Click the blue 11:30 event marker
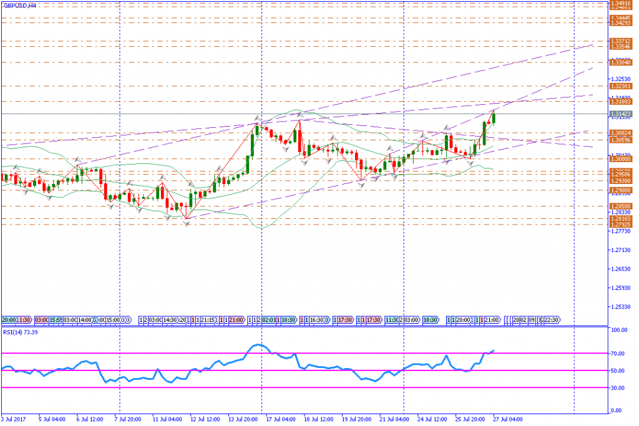Image resolution: width=639 pixels, height=426 pixels. tap(392, 320)
